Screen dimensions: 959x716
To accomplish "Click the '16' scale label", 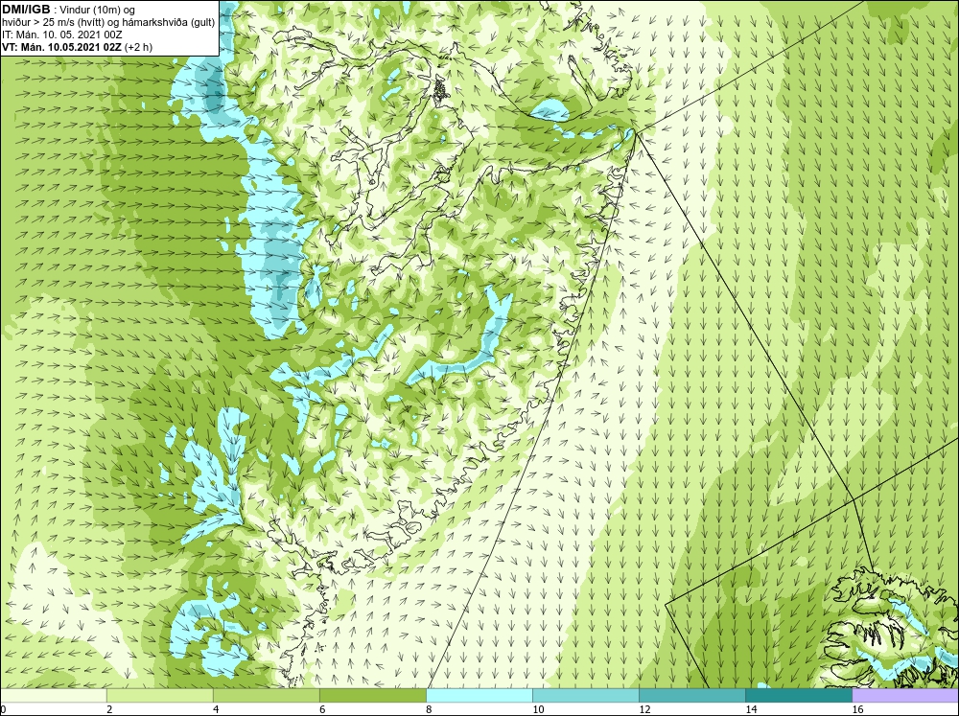I will point(857,709).
